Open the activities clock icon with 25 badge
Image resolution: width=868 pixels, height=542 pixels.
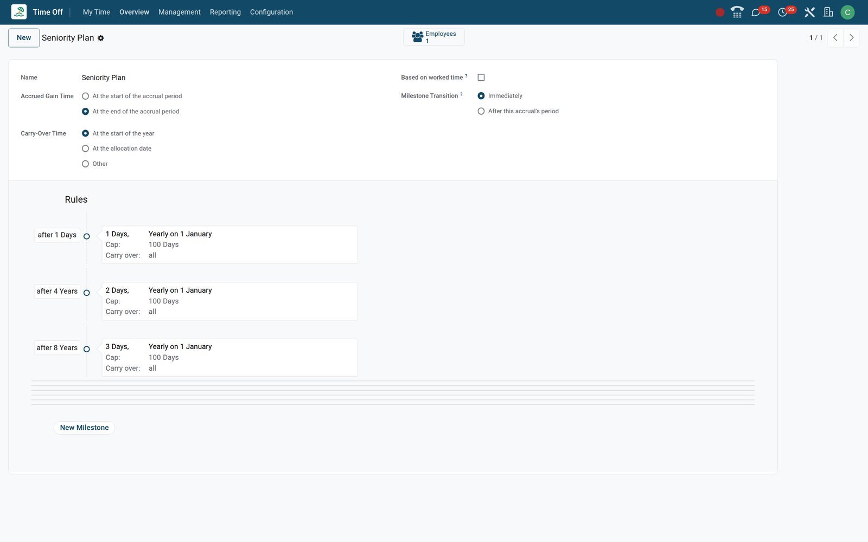click(x=782, y=12)
